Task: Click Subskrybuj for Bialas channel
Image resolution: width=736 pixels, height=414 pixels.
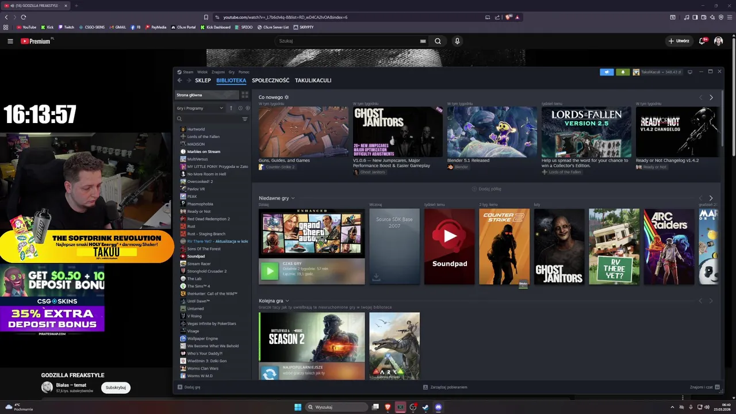Action: 116,388
